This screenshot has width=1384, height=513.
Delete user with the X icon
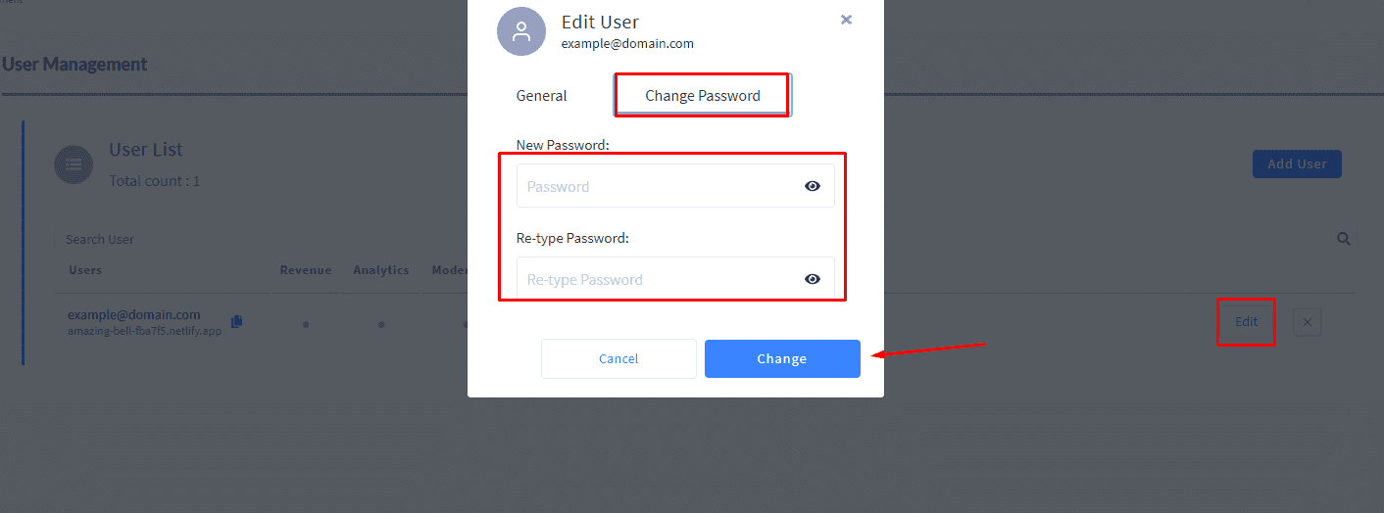pyautogui.click(x=1308, y=322)
